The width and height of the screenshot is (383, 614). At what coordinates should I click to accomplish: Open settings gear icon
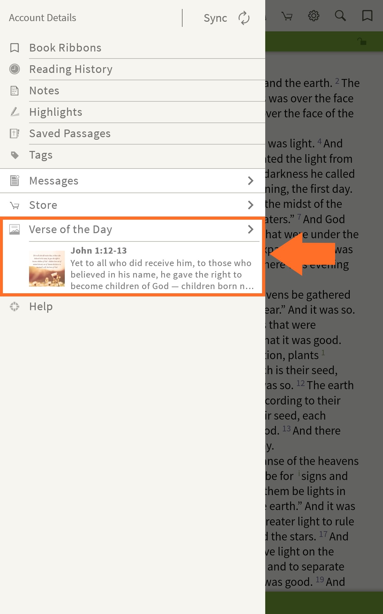(314, 16)
